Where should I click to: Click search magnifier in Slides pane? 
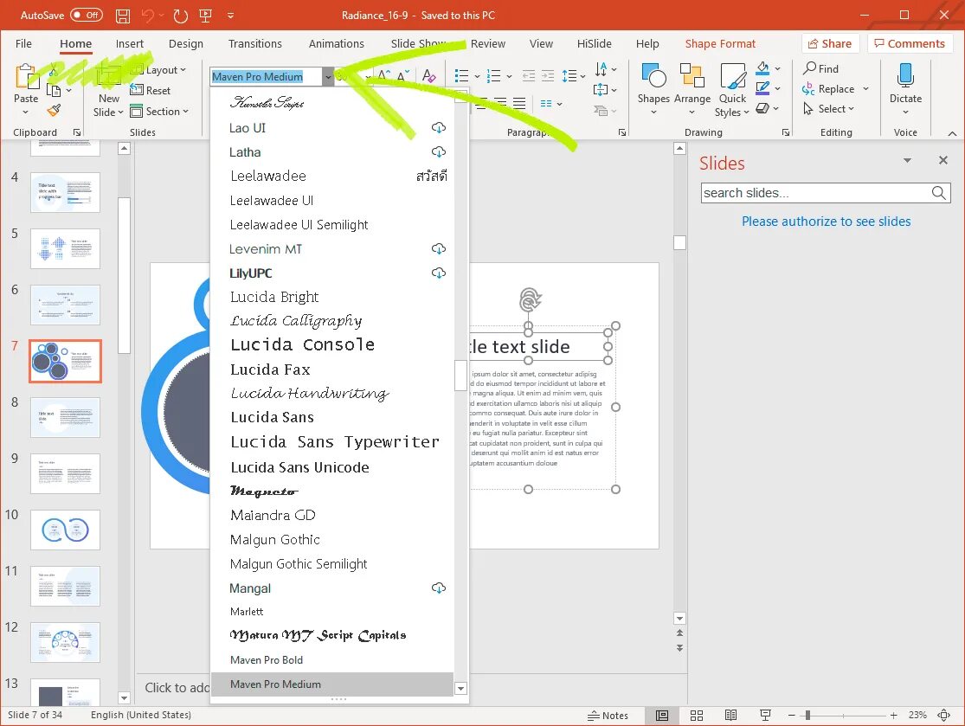(x=938, y=193)
